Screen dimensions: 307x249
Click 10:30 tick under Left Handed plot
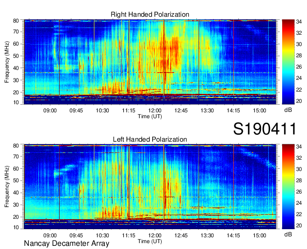coord(102,235)
